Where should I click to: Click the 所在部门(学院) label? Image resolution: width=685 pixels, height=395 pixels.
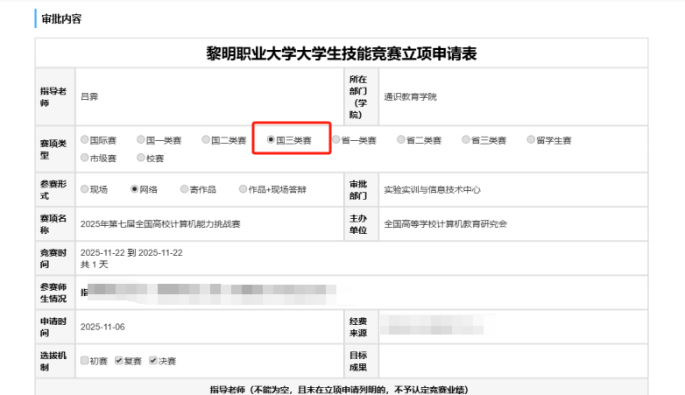358,97
